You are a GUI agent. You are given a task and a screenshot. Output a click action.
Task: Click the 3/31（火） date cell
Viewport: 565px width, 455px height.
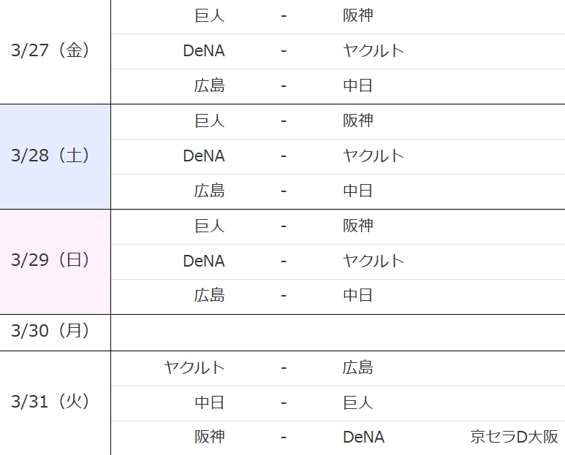50,401
